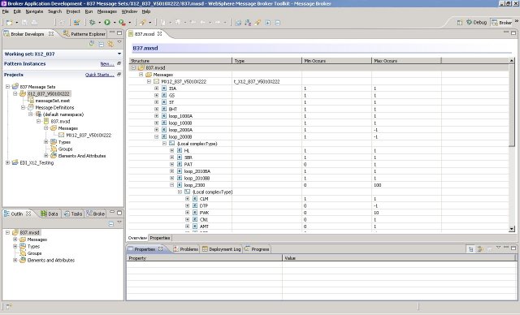Open the Data tab in lower-left panel
Image resolution: width=520 pixels, height=315 pixels.
(50, 214)
